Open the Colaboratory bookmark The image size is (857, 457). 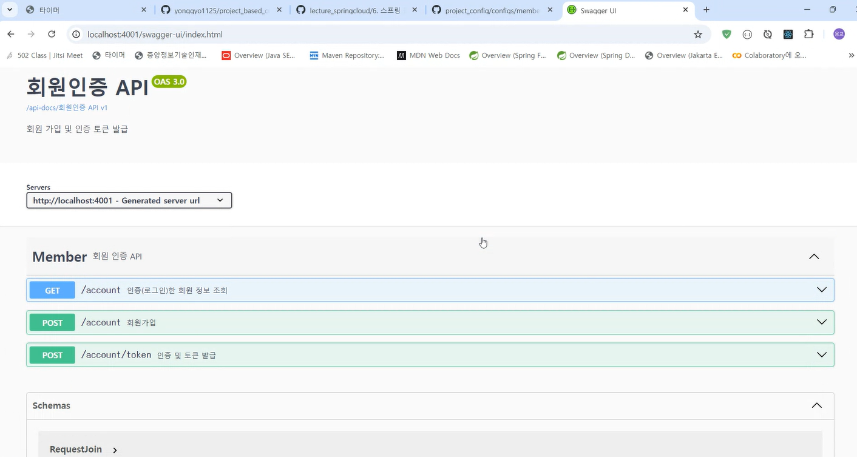pyautogui.click(x=770, y=55)
